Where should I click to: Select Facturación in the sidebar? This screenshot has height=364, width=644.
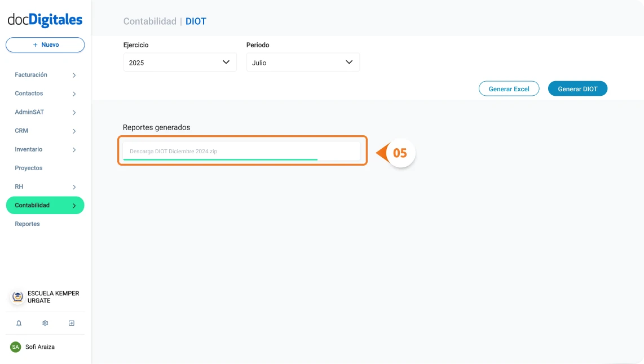[31, 74]
